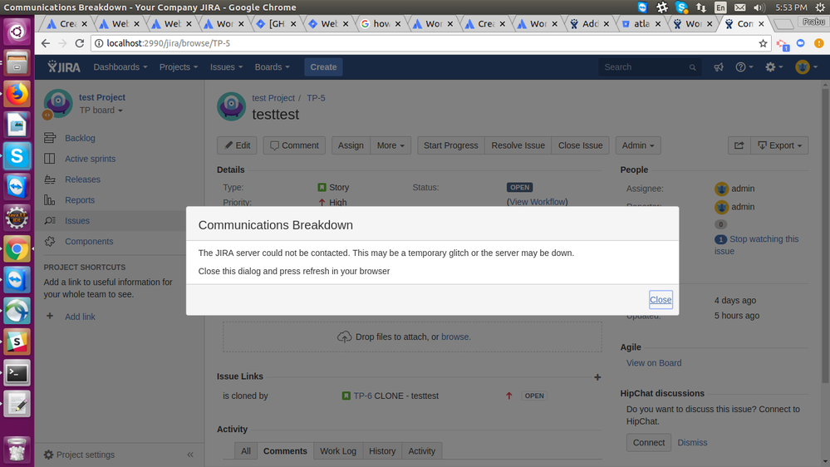Open the Help menu icon
This screenshot has width=830, height=467.
point(744,67)
